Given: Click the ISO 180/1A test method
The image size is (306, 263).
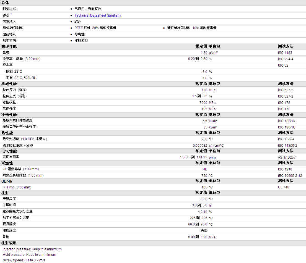Looking at the screenshot, I should point(286,121).
